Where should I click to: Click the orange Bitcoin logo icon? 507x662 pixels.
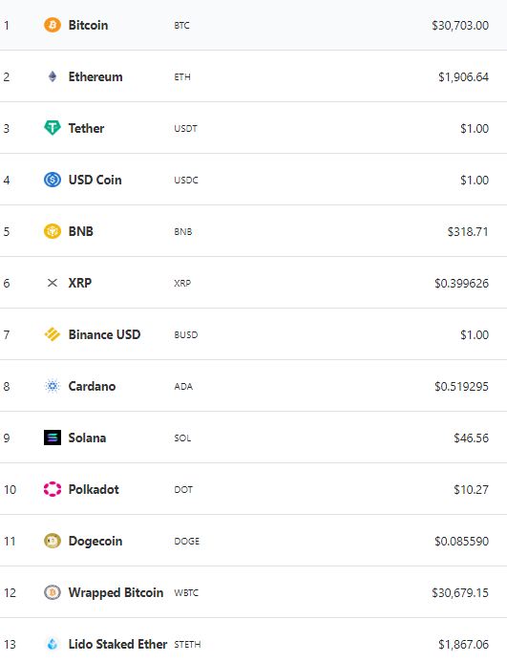coord(53,25)
